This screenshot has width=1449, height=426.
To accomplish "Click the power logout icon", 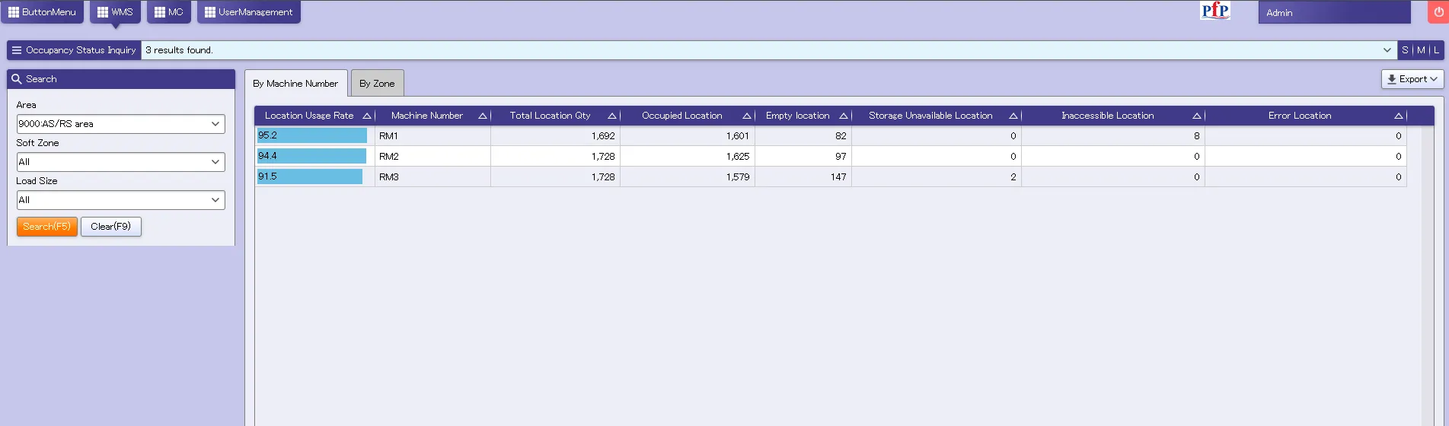I will point(1438,12).
